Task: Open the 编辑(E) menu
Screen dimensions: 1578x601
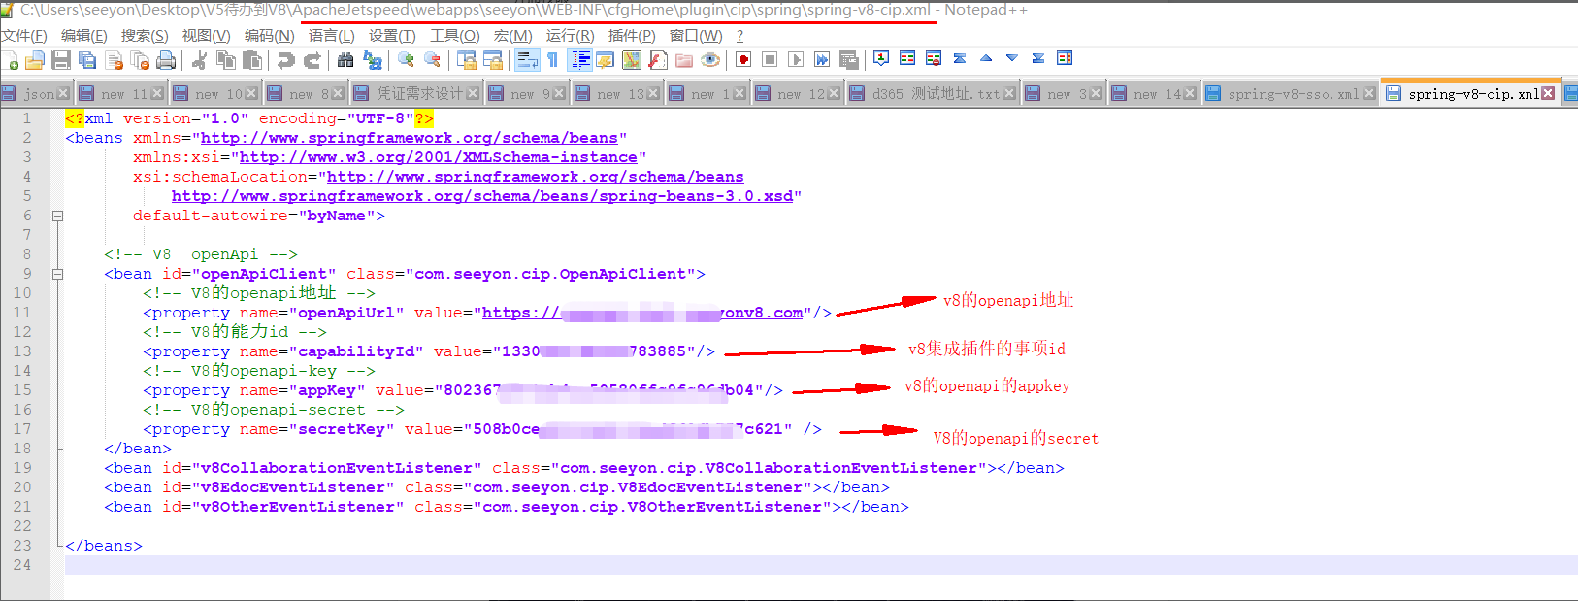Action: coord(83,36)
